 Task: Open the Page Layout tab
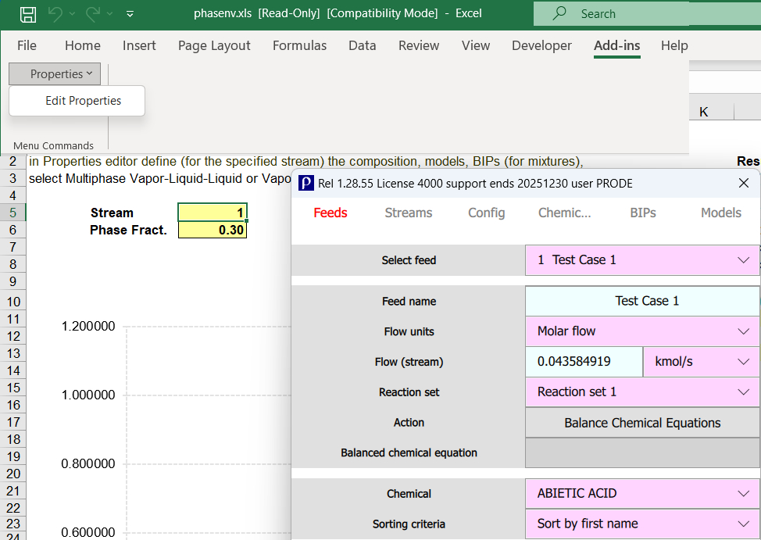(x=214, y=45)
